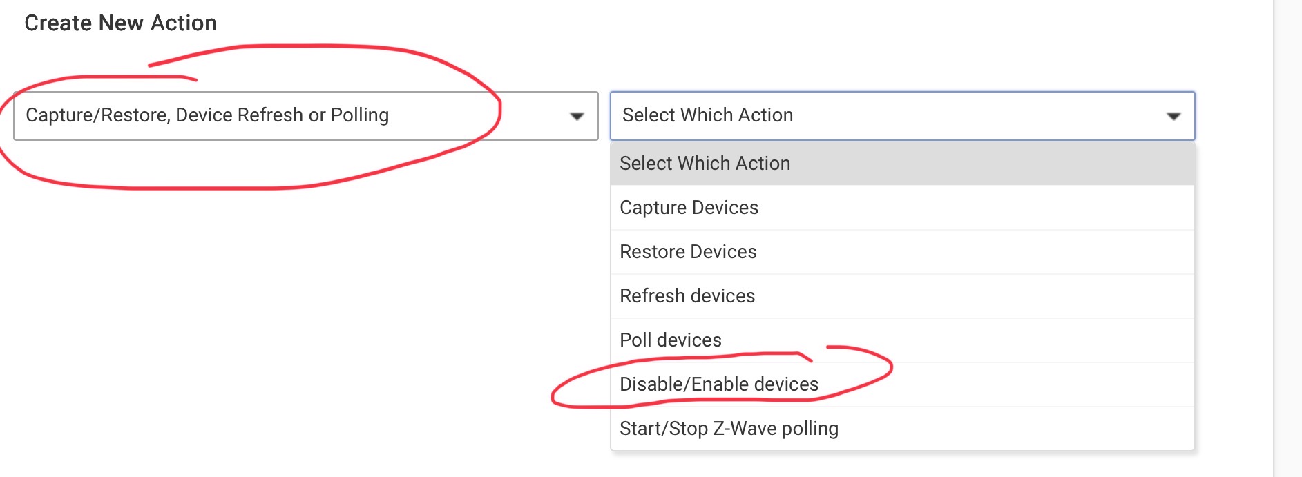Click empty right portion of Poll devices row
Image resolution: width=1302 pixels, height=477 pixels.
[1002, 340]
